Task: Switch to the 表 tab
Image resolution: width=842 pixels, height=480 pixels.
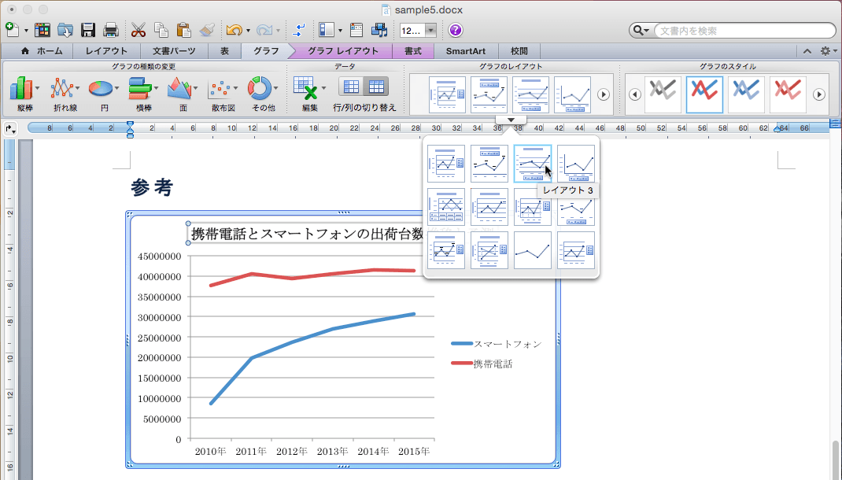Action: (224, 51)
